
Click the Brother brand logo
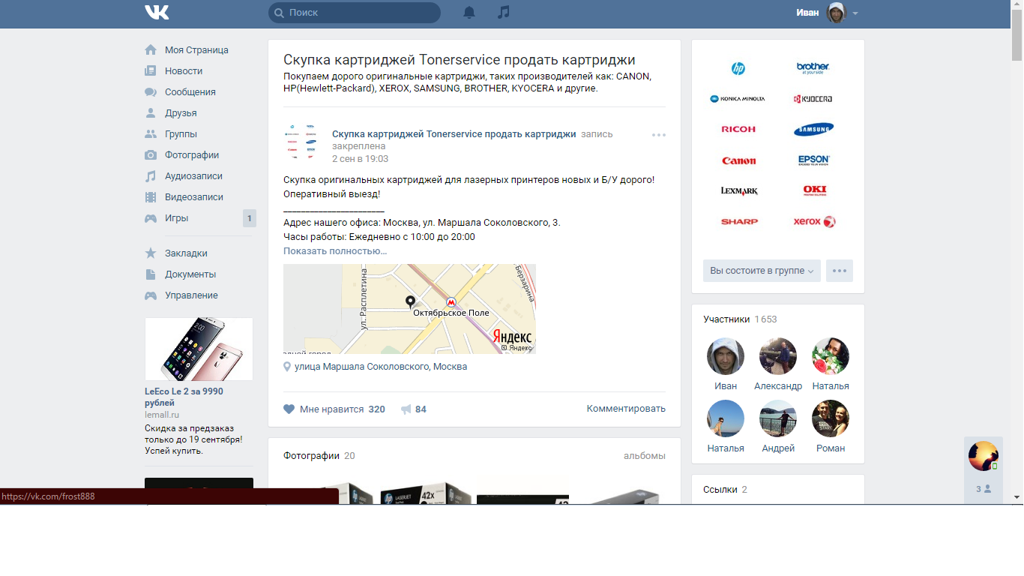click(813, 68)
